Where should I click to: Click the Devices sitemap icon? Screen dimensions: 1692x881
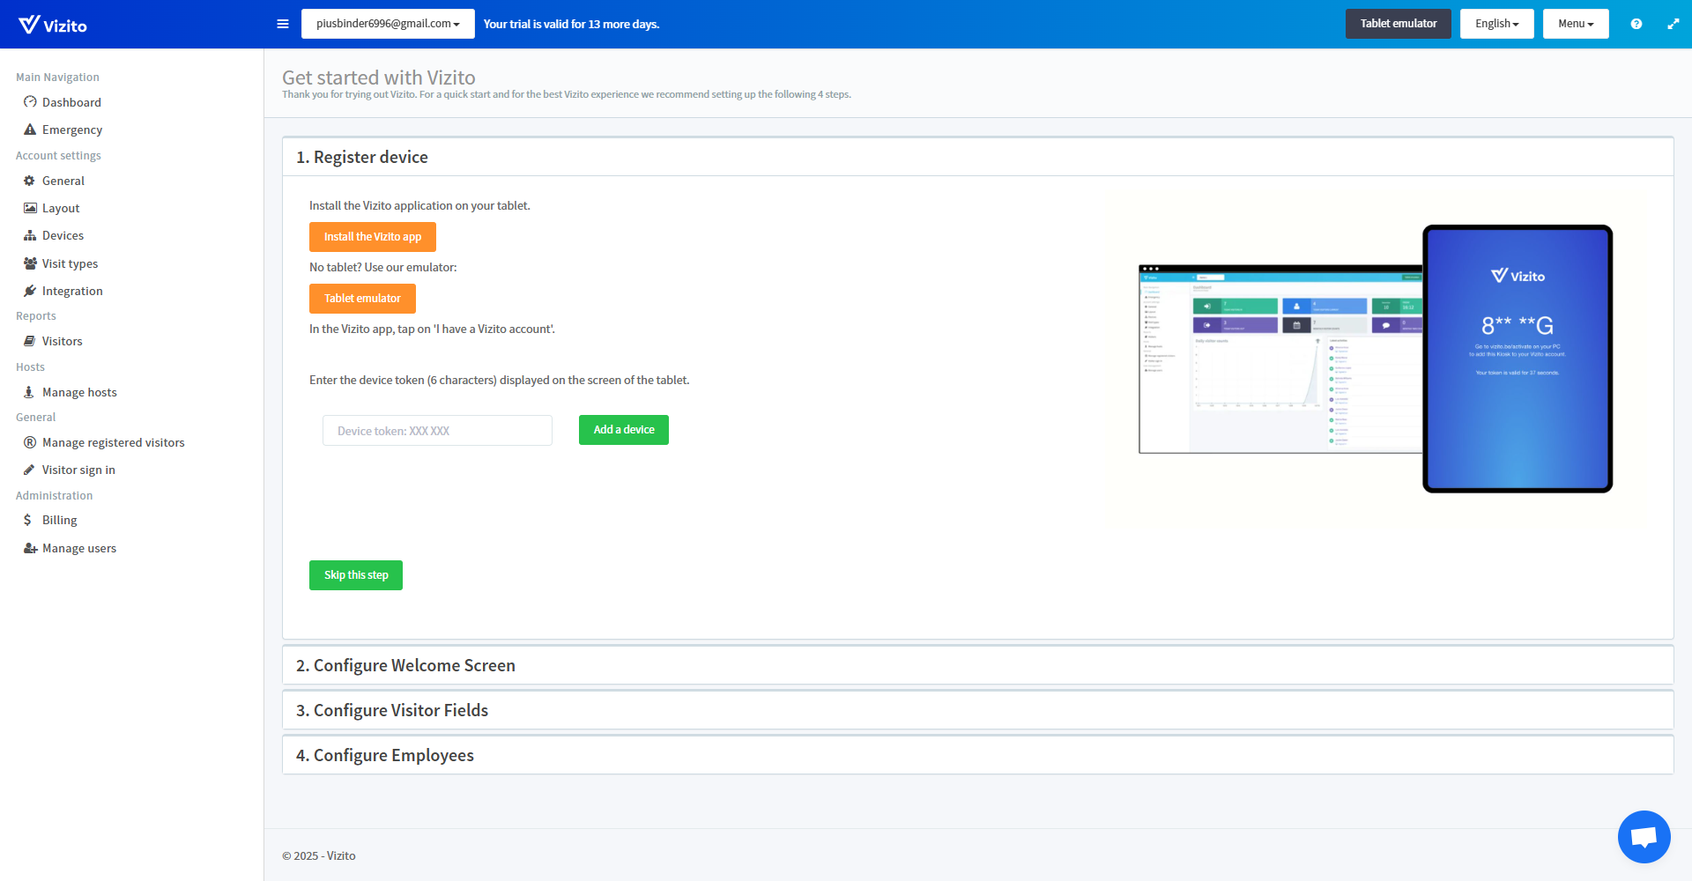pyautogui.click(x=30, y=235)
